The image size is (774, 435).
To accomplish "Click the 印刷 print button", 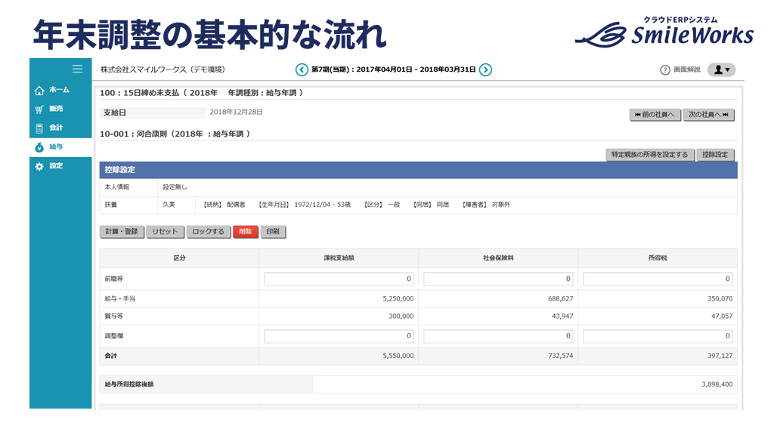I will coord(273,232).
